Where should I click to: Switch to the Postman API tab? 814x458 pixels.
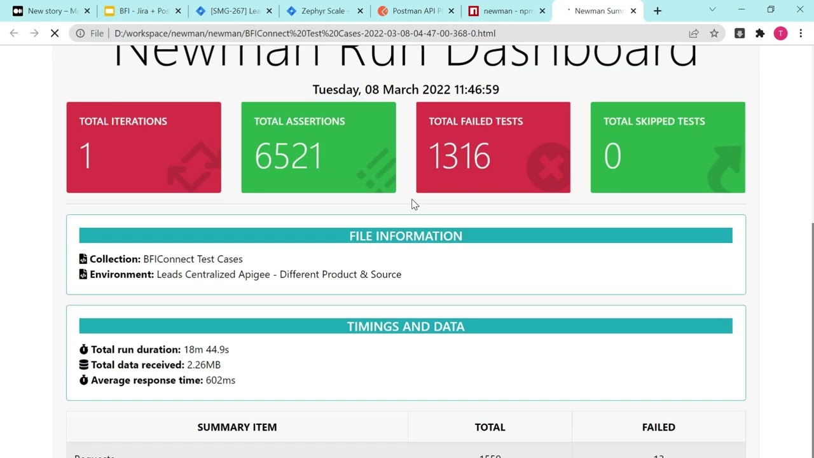click(410, 11)
